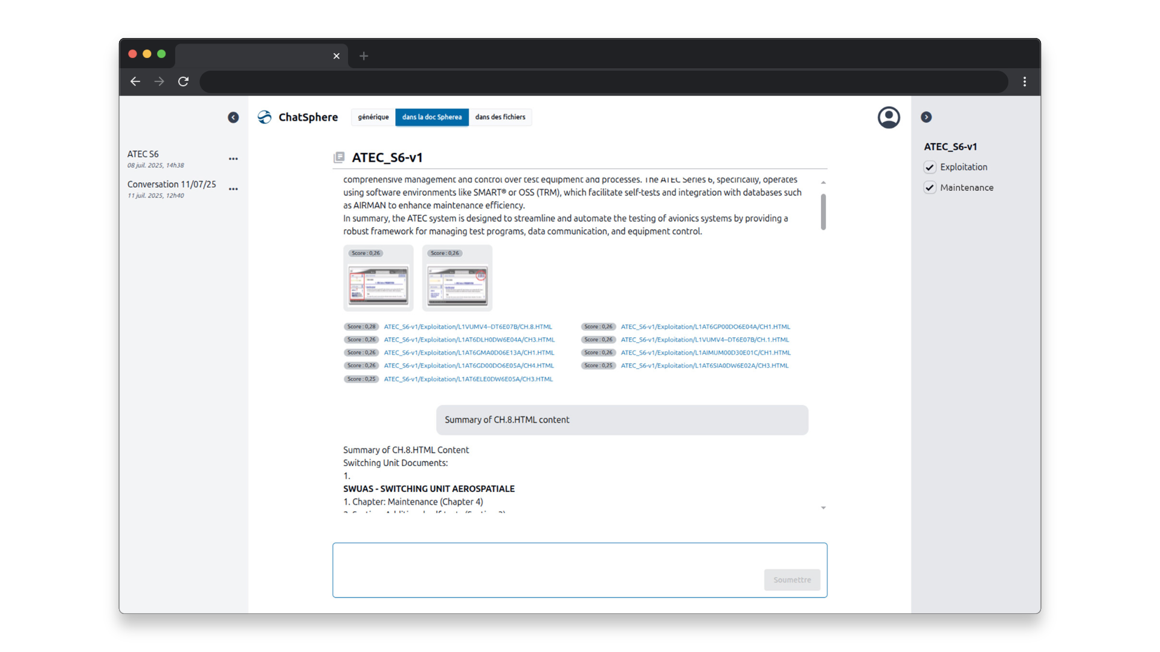Viewport: 1160px width, 652px height.
Task: Open the user profile avatar
Action: pos(888,117)
